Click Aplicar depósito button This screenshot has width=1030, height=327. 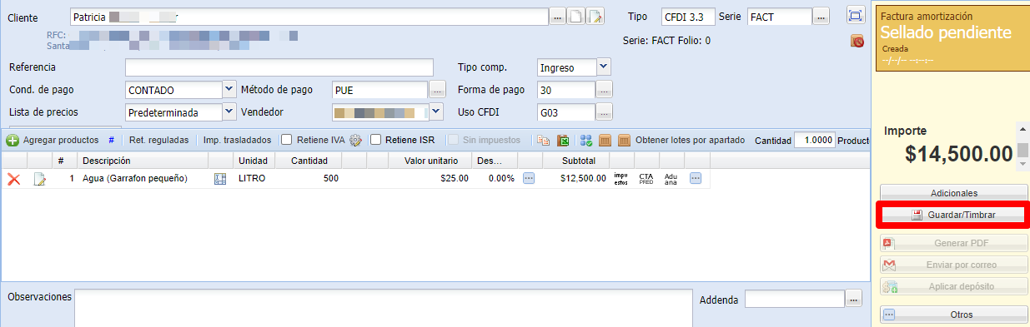[954, 286]
